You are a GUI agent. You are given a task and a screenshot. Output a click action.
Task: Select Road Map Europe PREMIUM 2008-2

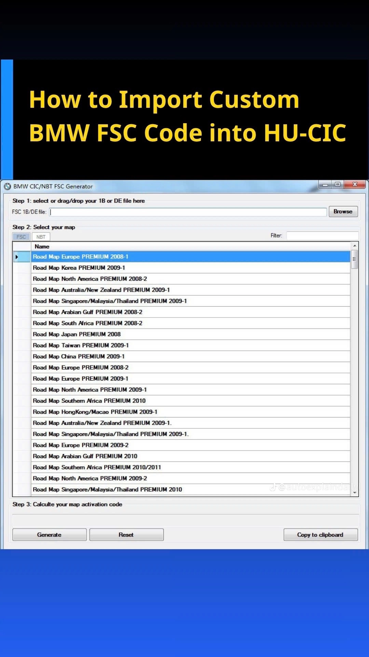[x=191, y=368]
